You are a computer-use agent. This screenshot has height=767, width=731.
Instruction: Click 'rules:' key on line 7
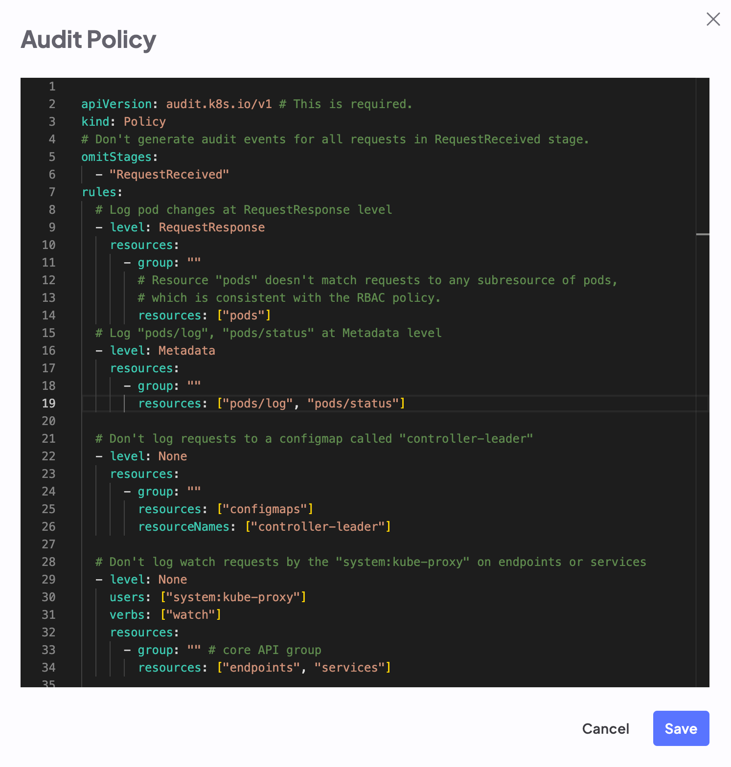click(x=102, y=192)
